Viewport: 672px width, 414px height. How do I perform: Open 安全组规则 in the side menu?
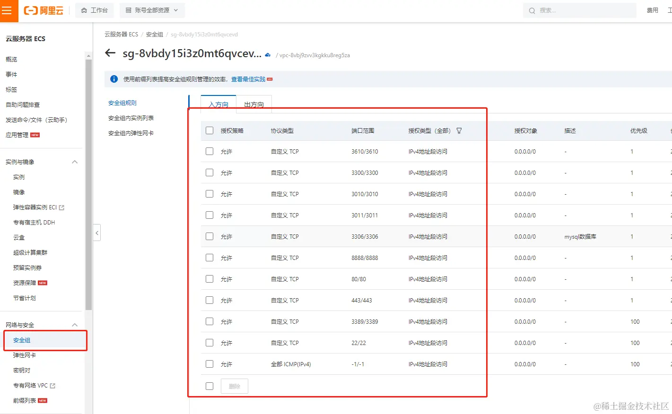(x=122, y=103)
